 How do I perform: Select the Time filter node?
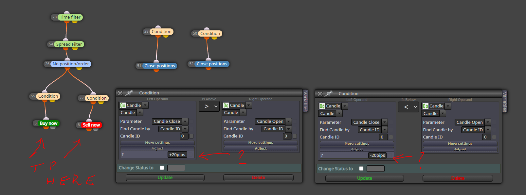click(70, 17)
